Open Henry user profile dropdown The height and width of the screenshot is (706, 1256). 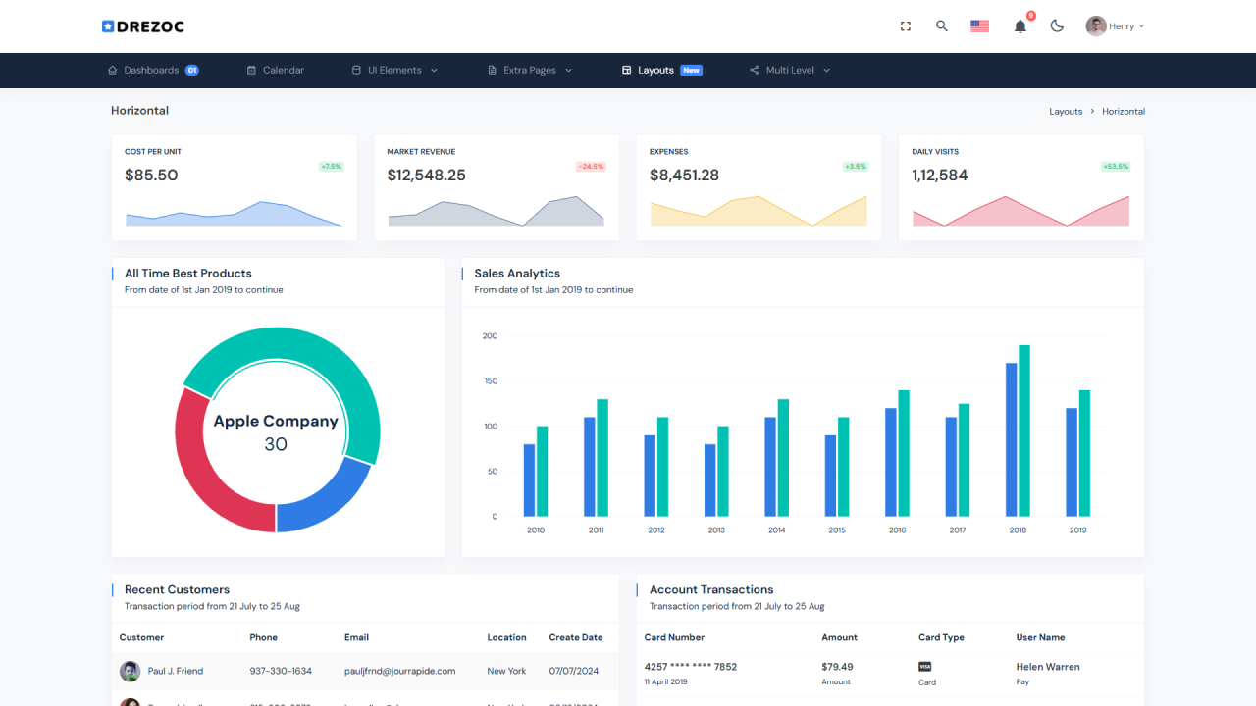[x=1115, y=26]
